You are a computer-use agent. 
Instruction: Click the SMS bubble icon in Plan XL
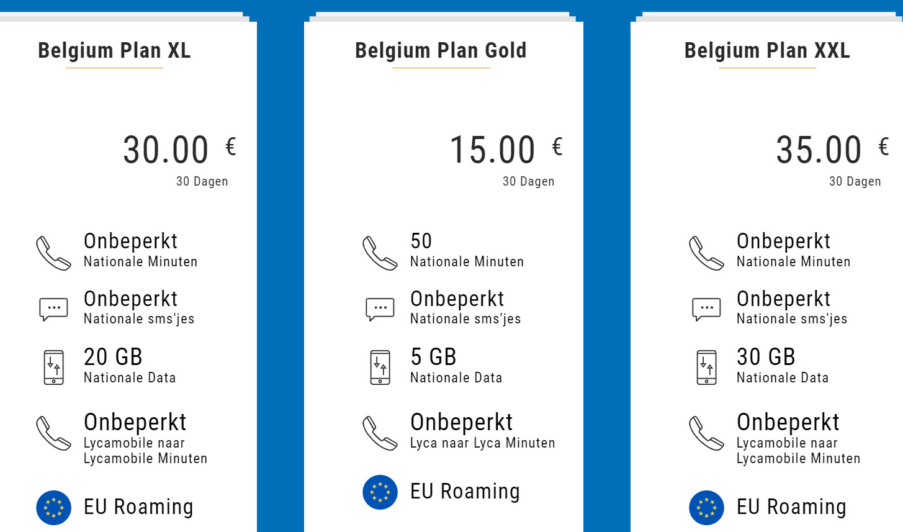tap(53, 309)
